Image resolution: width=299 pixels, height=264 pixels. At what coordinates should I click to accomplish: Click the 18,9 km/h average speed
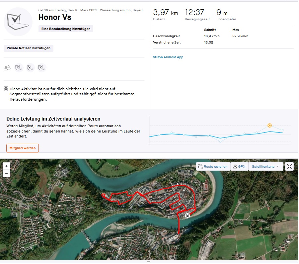click(x=212, y=36)
